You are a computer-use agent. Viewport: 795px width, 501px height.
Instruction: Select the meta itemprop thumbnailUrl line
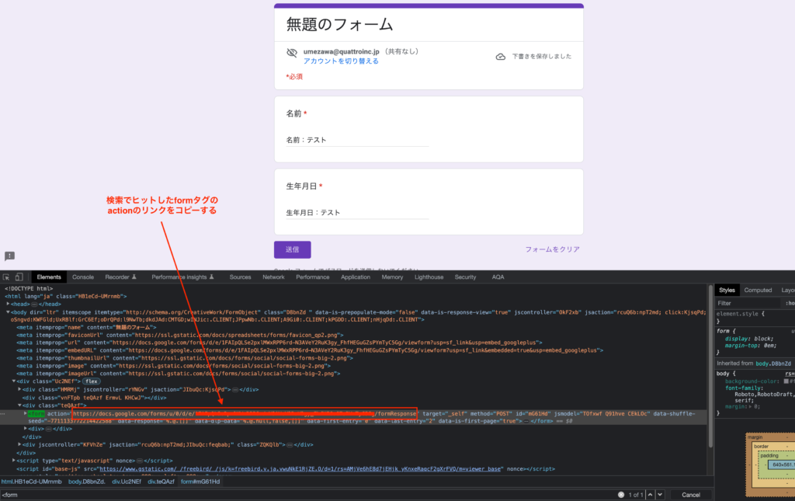[185, 358]
